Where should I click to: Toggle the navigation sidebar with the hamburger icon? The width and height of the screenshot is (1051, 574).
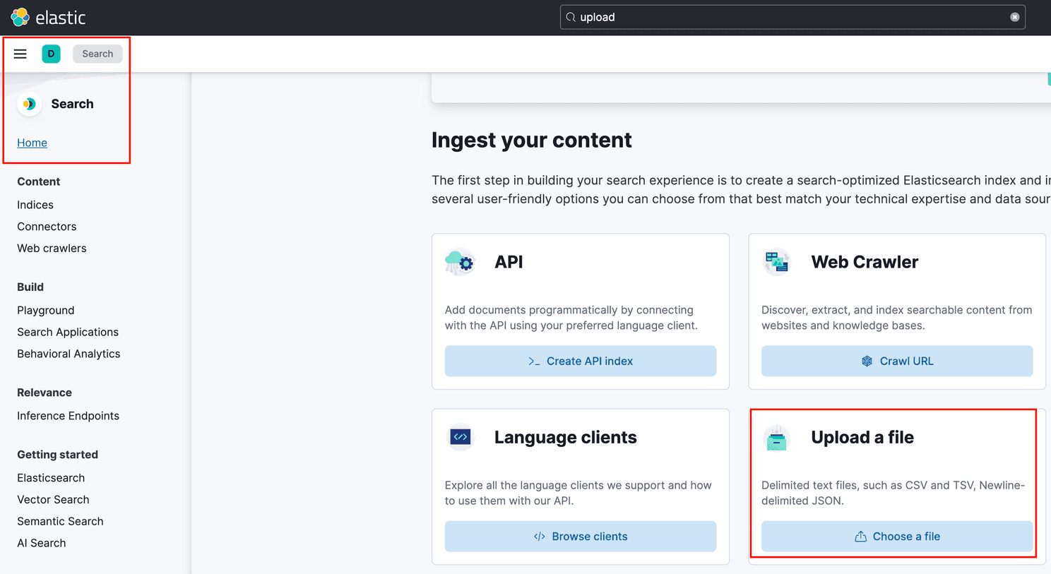coord(20,53)
